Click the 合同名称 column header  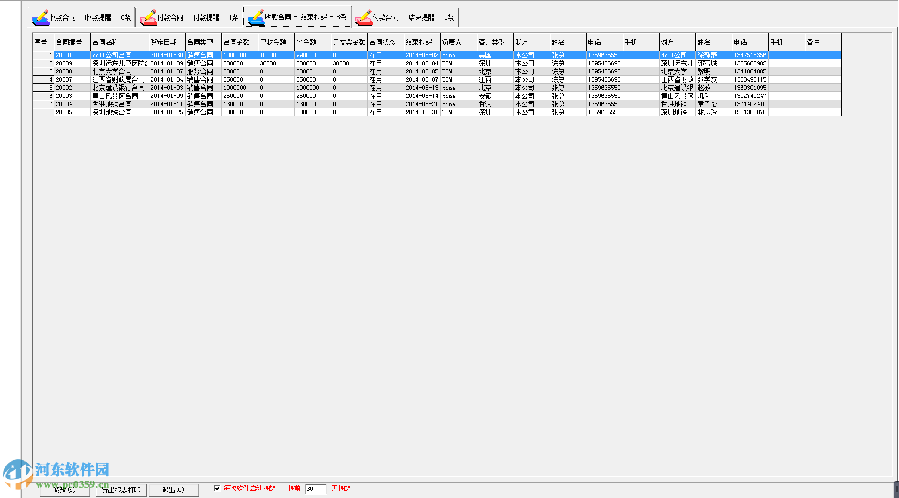(x=120, y=42)
